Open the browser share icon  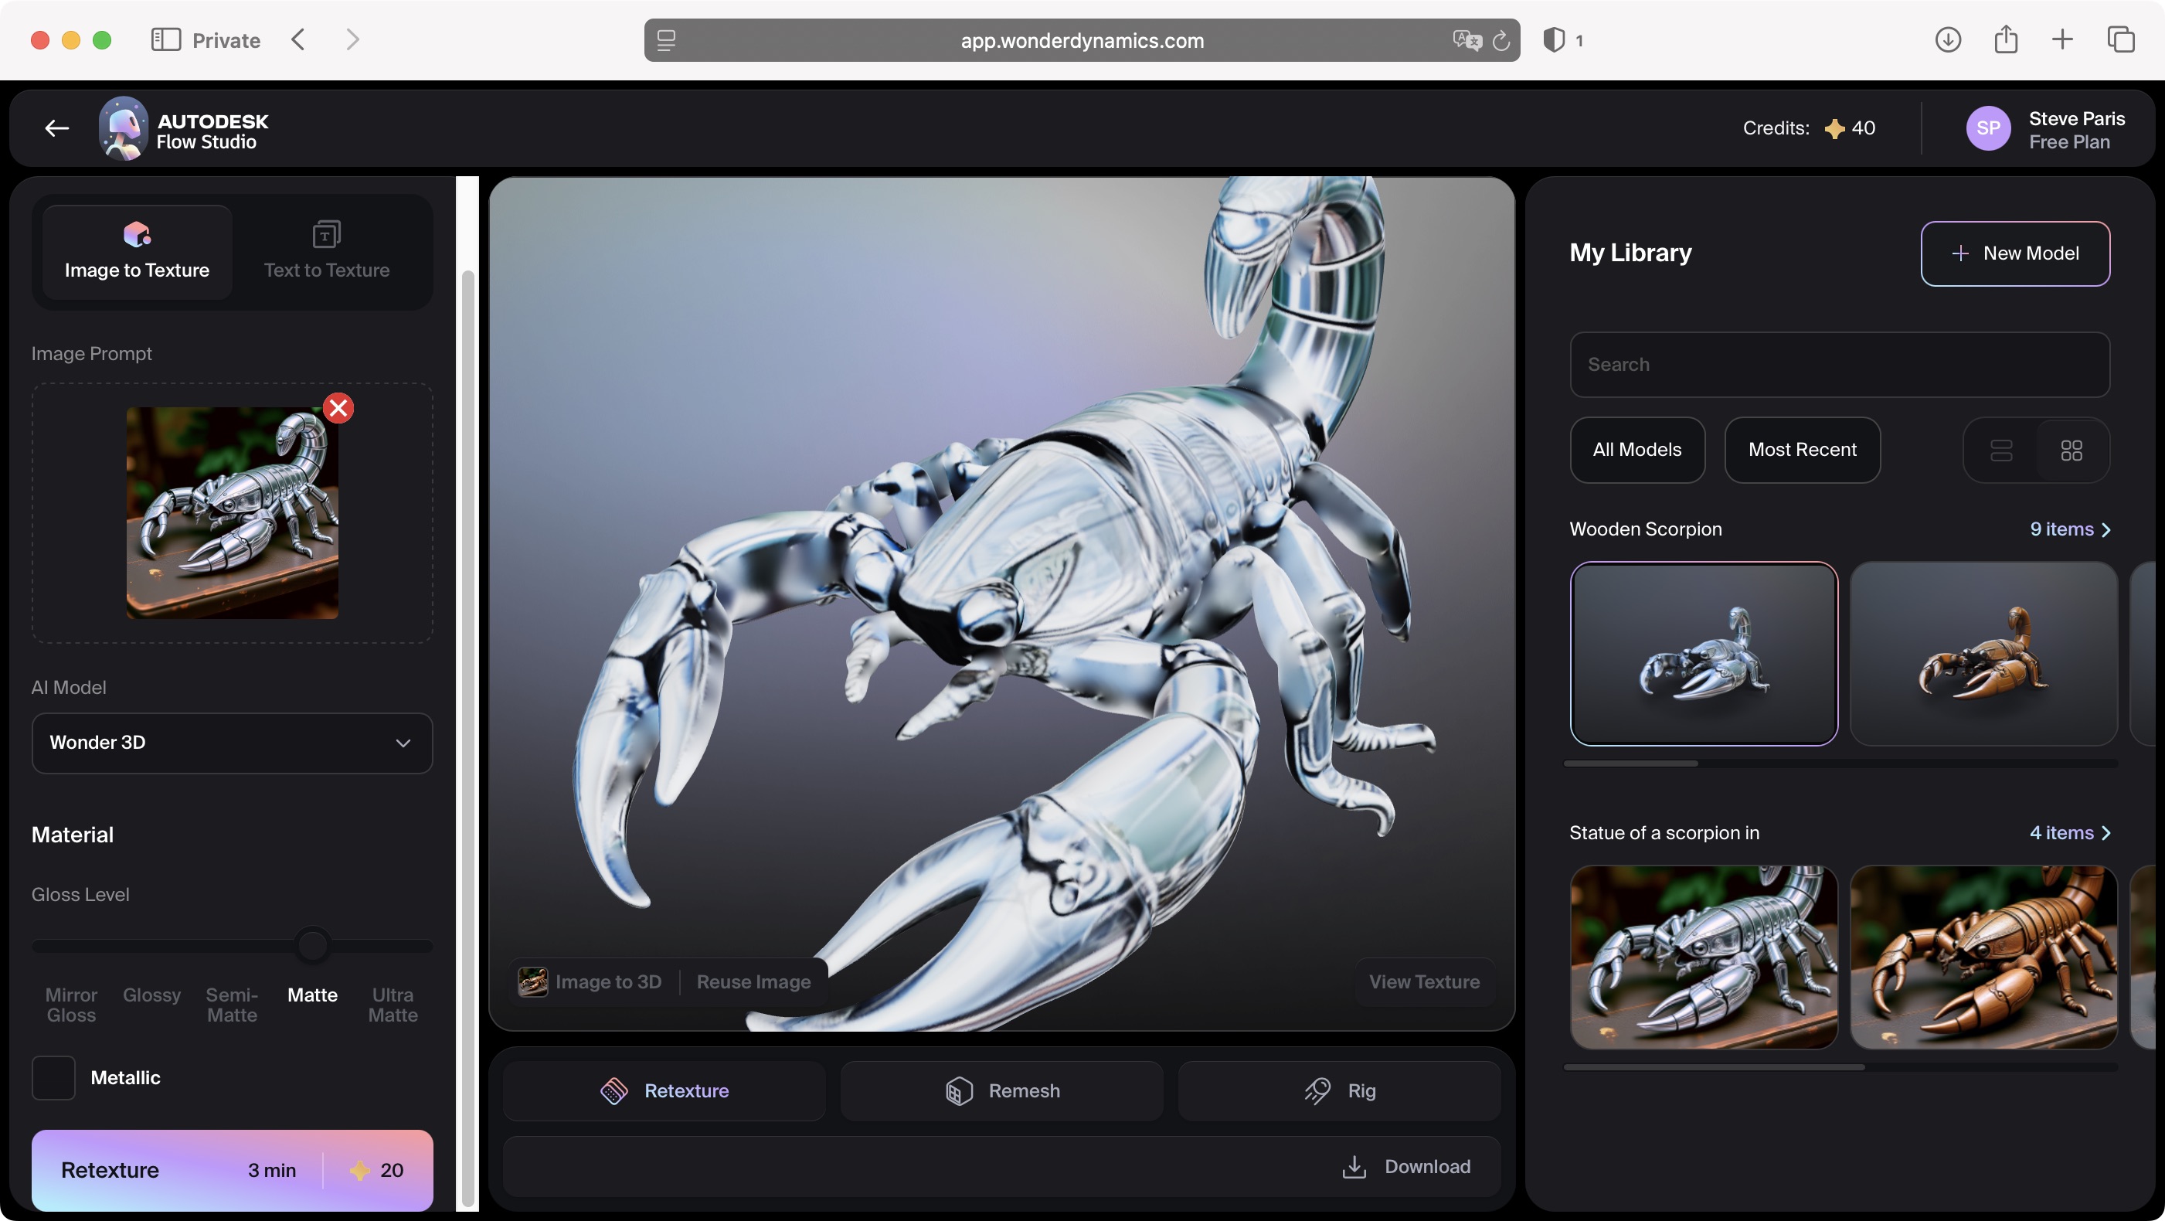coord(2007,39)
